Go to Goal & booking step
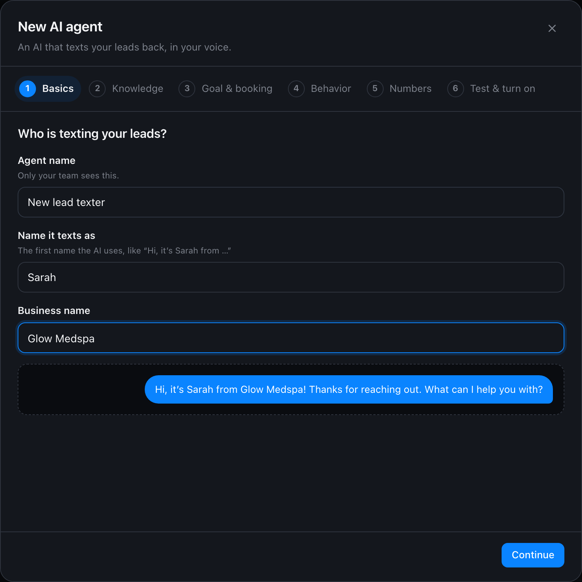 226,89
